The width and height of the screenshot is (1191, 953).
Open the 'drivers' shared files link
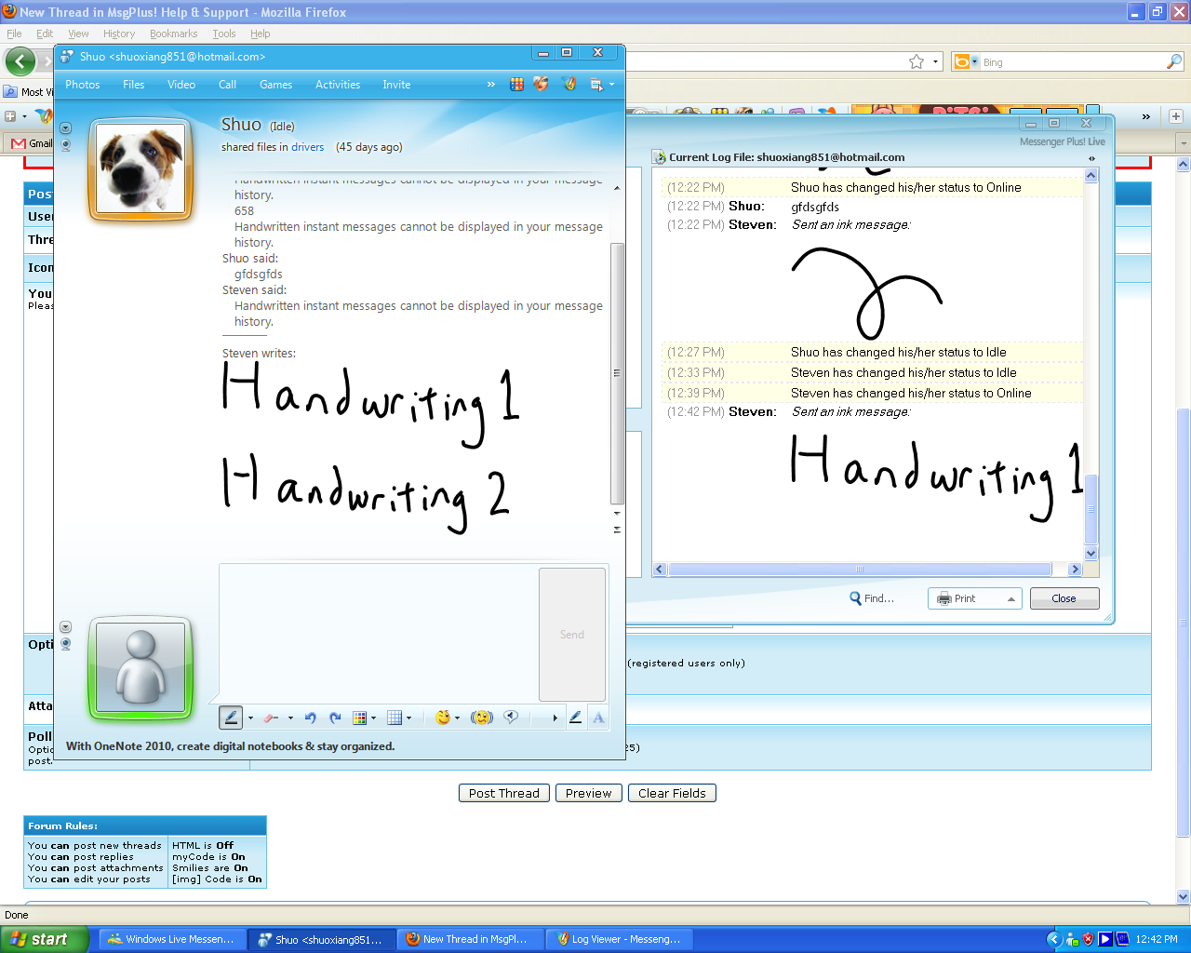[x=307, y=147]
